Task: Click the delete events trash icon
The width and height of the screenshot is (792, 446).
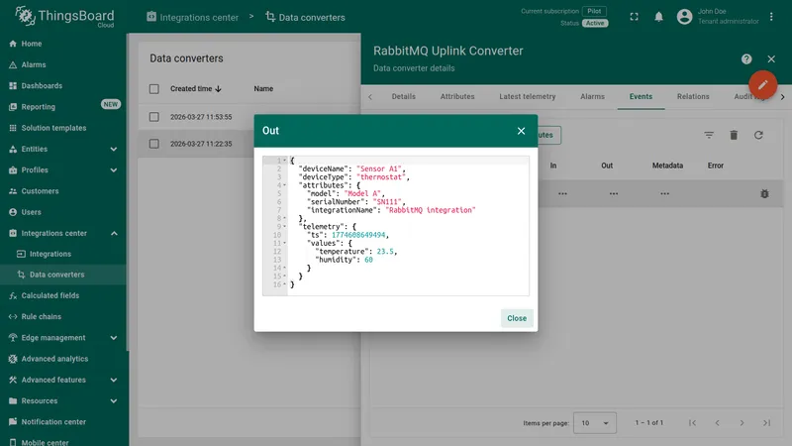Action: coord(734,135)
